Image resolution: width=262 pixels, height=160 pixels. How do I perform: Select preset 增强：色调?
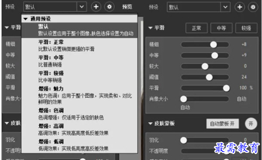pyautogui.click(x=79, y=114)
